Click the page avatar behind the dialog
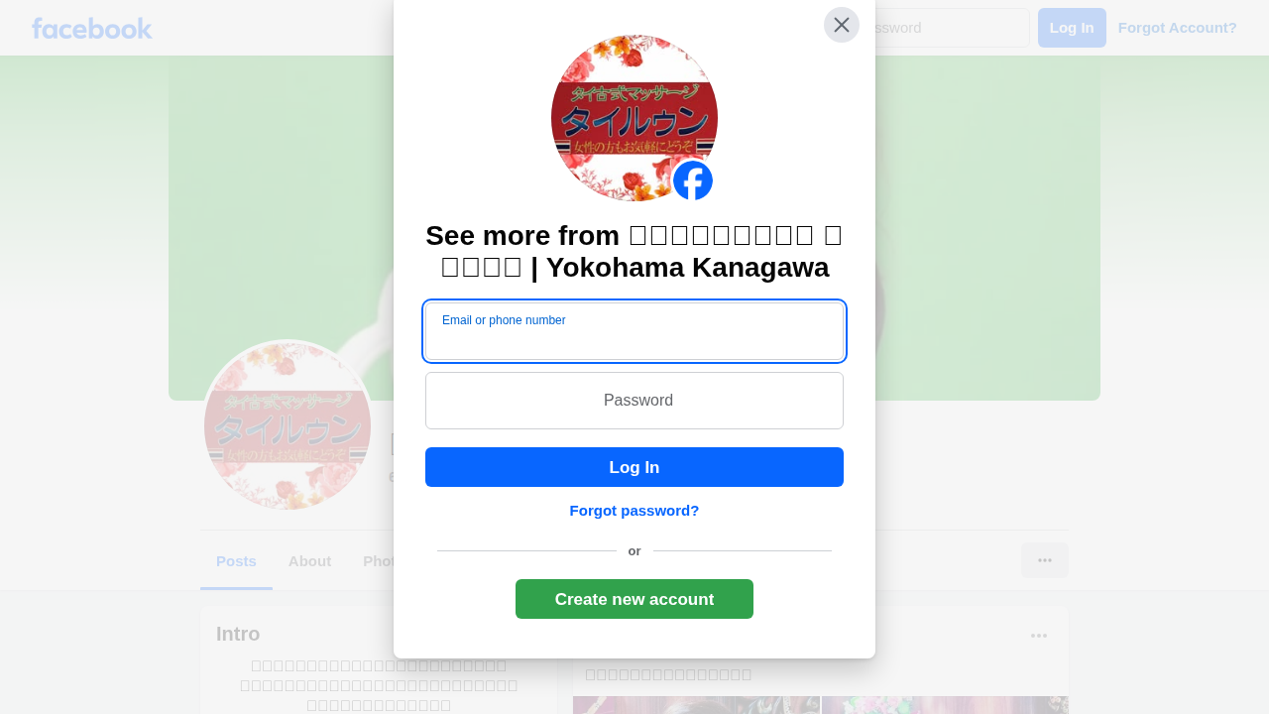This screenshot has height=714, width=1269. [288, 426]
